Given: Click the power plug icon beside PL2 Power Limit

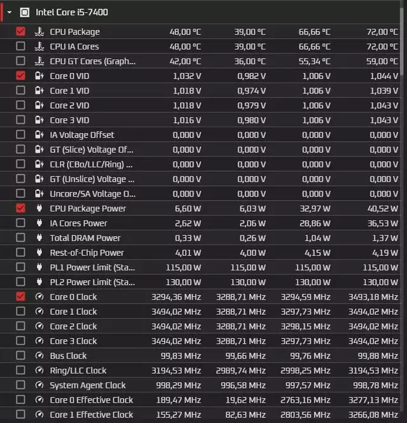Looking at the screenshot, I should tap(39, 282).
